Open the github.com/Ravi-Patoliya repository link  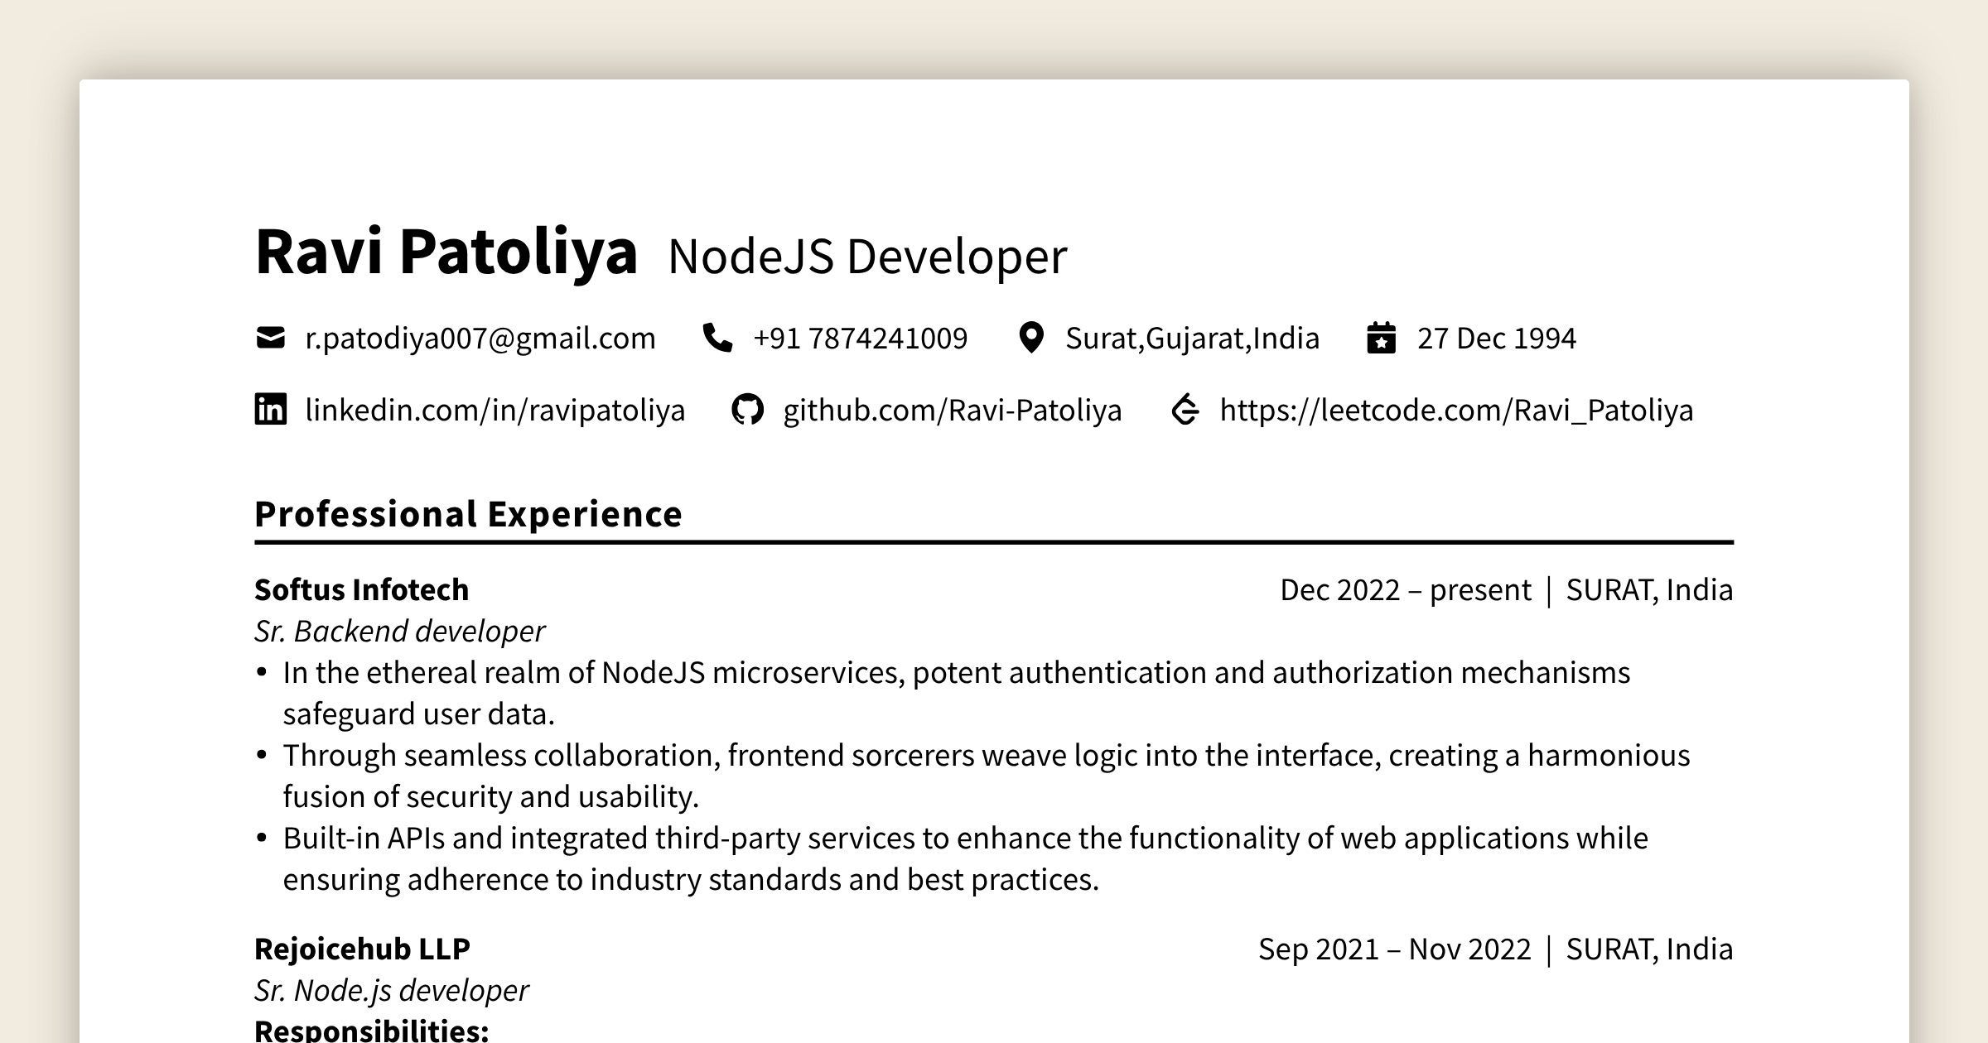click(953, 409)
